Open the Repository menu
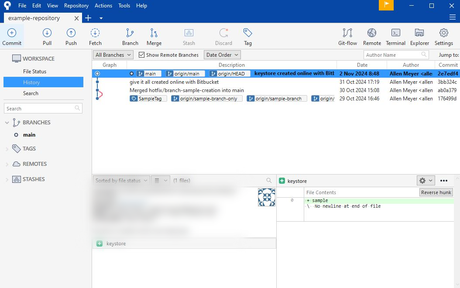The width and height of the screenshot is (460, 288). tap(76, 6)
